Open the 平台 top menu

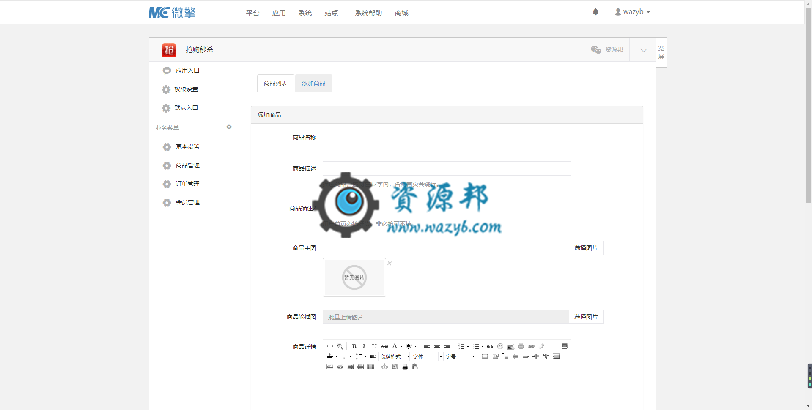tap(252, 13)
